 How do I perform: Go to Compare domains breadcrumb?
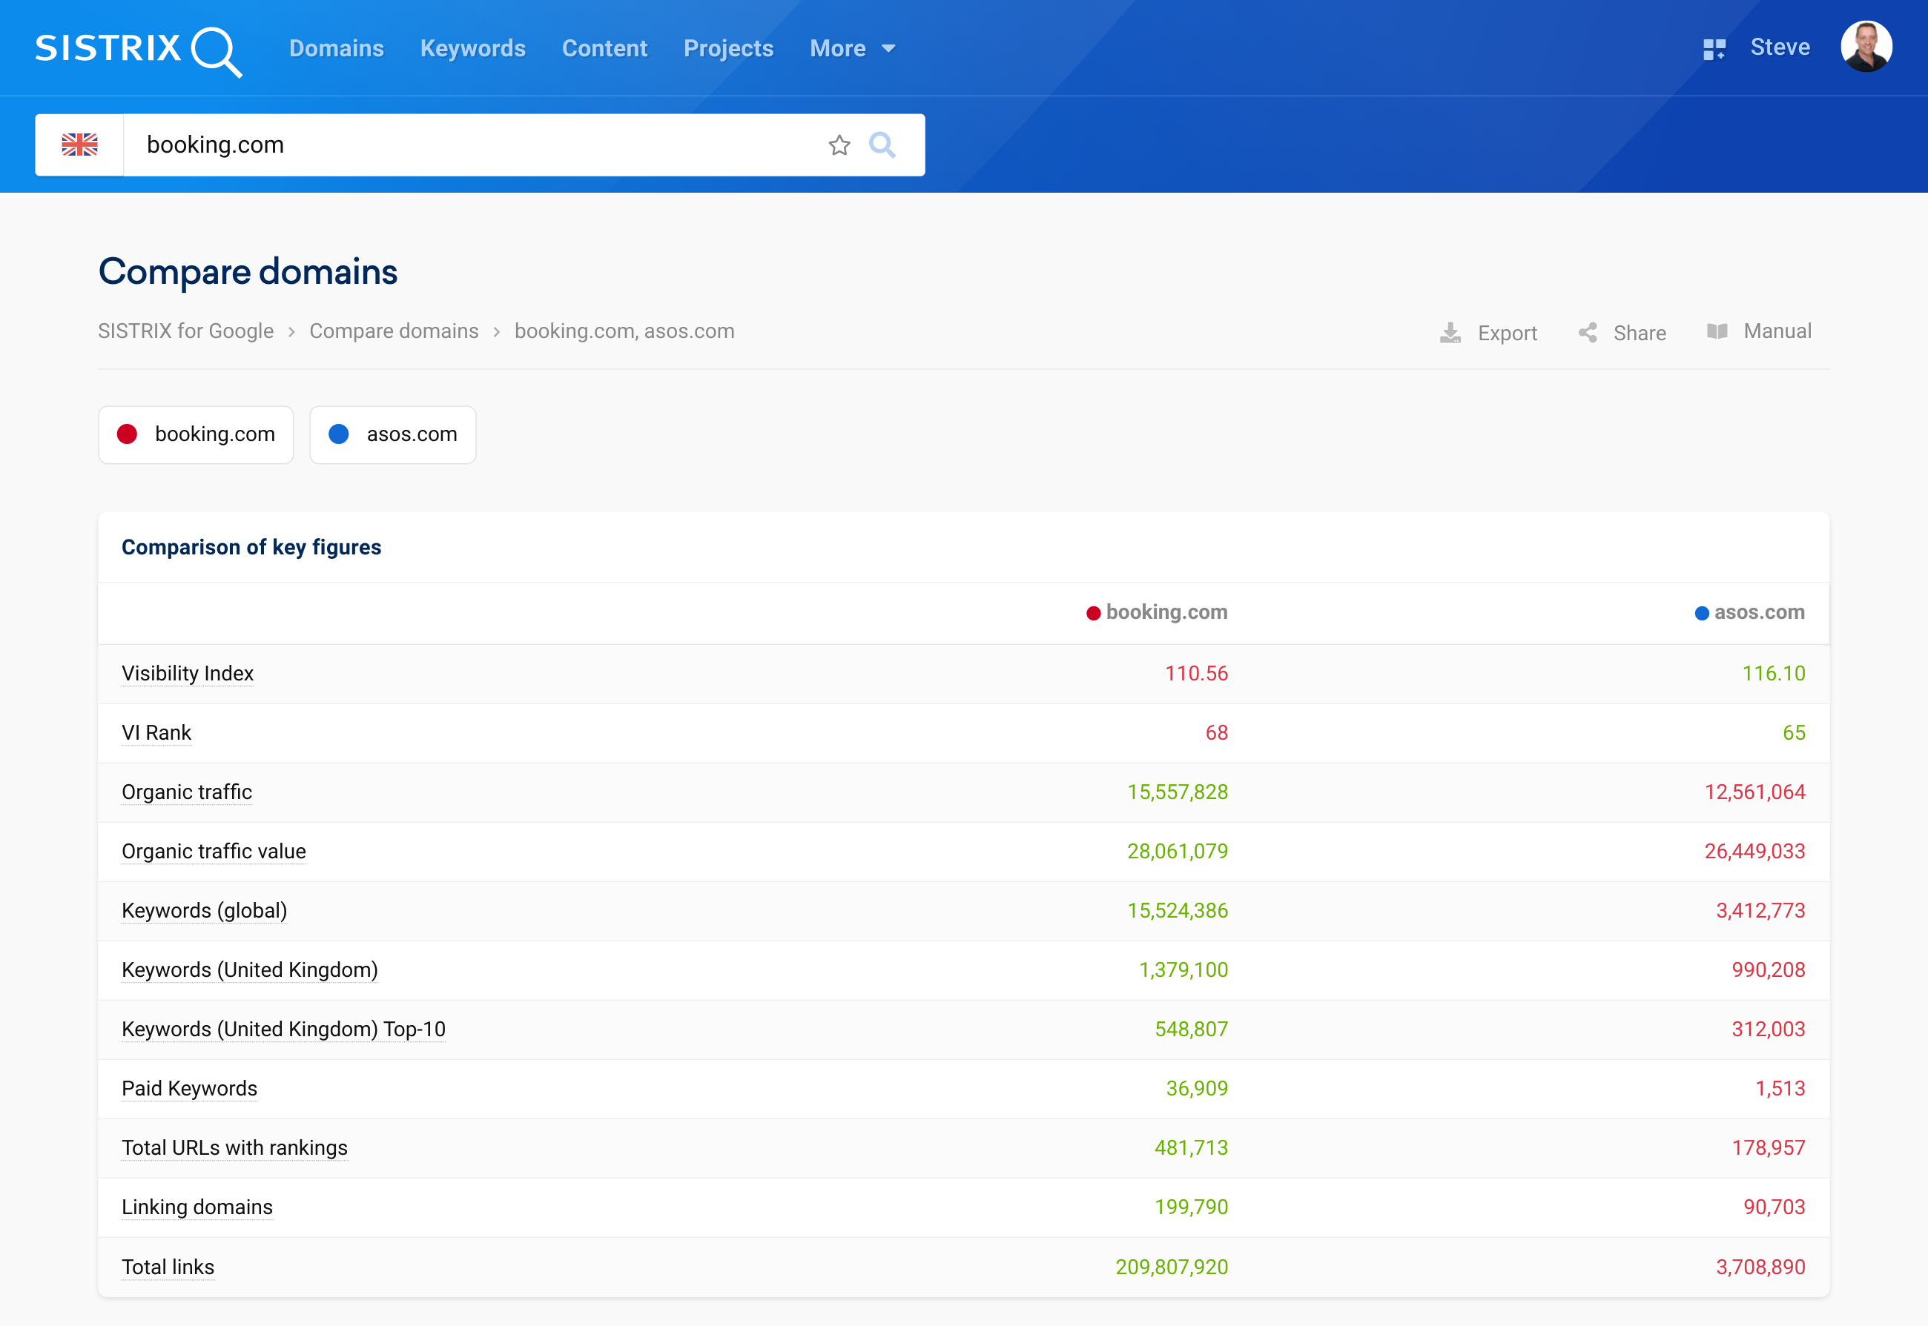coord(394,331)
